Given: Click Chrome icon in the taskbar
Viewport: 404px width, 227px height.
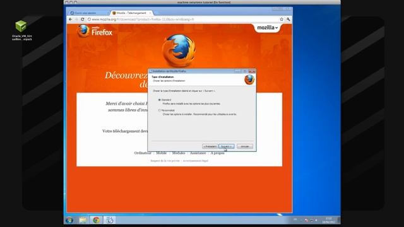Looking at the screenshot, I should click(x=97, y=220).
